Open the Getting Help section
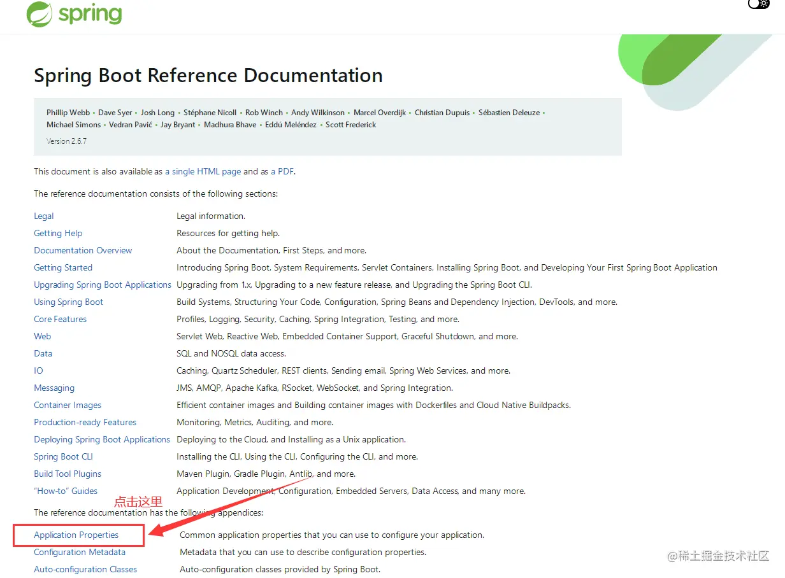The height and width of the screenshot is (578, 785). (58, 234)
